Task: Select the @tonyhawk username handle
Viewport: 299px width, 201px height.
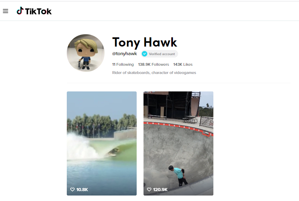Action: (125, 54)
